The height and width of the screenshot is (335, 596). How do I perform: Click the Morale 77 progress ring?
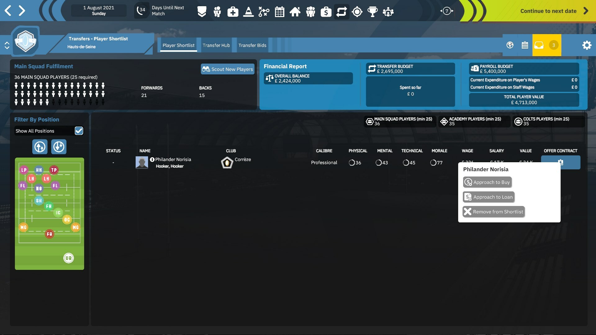coord(434,162)
